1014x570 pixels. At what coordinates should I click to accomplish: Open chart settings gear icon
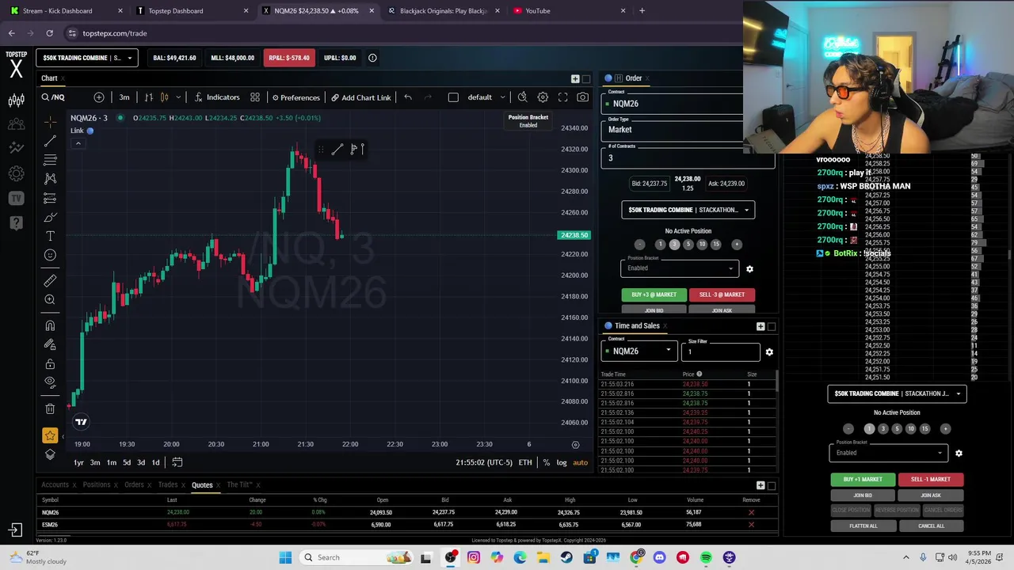click(543, 97)
